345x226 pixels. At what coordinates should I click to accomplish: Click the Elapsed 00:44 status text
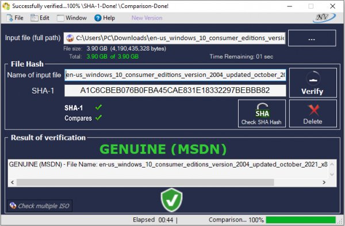coord(153,220)
